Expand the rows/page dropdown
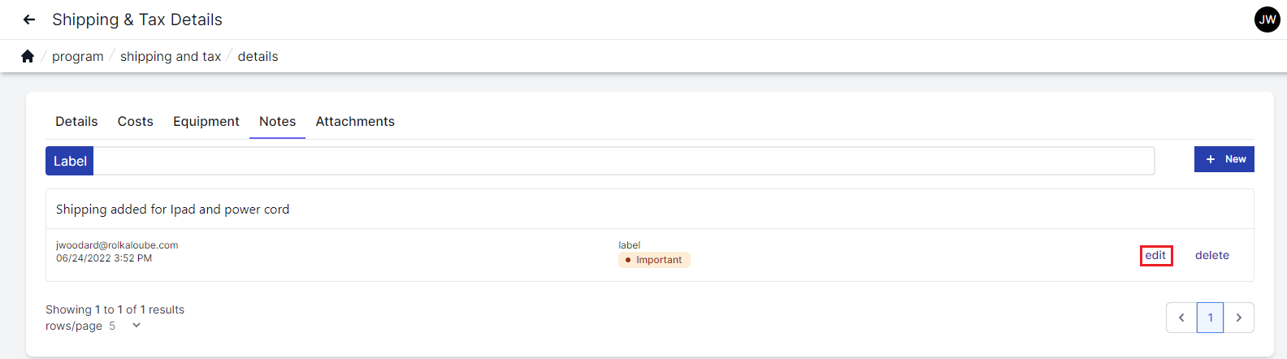Screen dimensions: 1287x359 click(x=136, y=326)
